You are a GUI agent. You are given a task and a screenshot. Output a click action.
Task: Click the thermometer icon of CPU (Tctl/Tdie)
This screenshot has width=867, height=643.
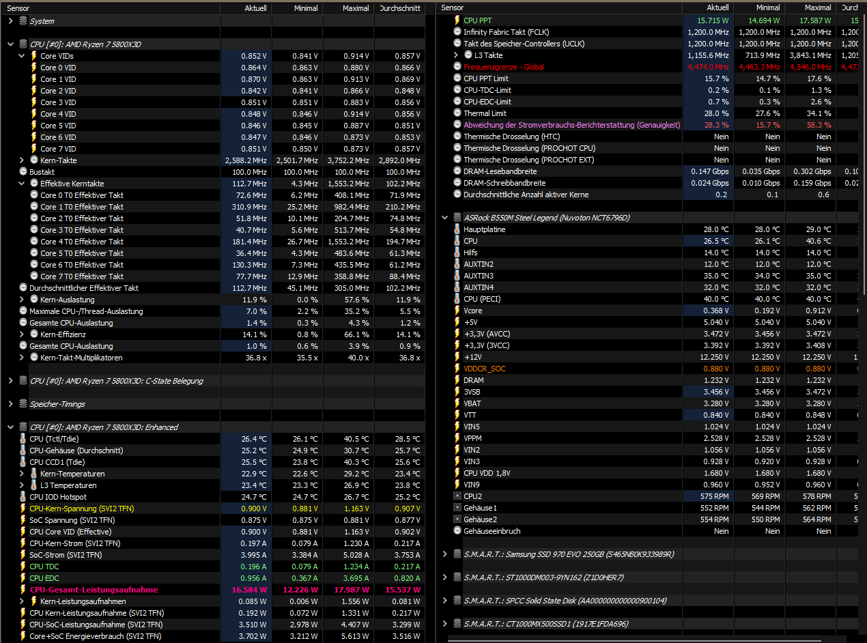23,439
